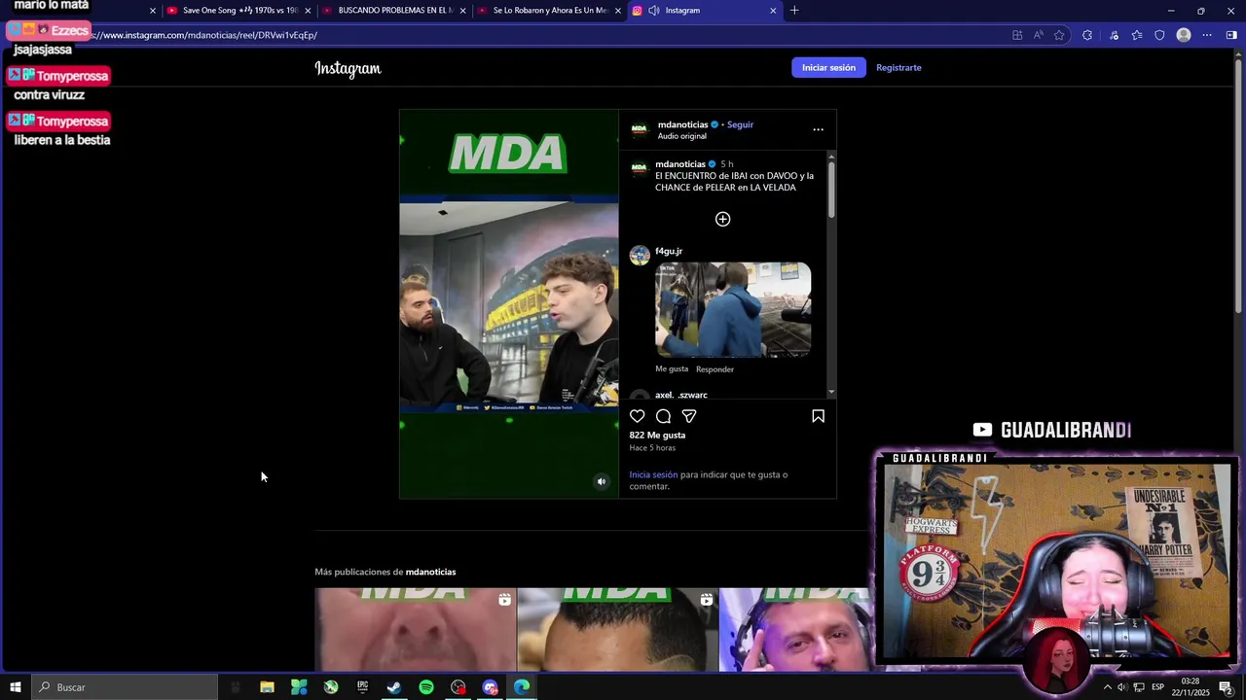This screenshot has height=700, width=1246.
Task: Open more options for the mdanoticias post
Action: [818, 129]
